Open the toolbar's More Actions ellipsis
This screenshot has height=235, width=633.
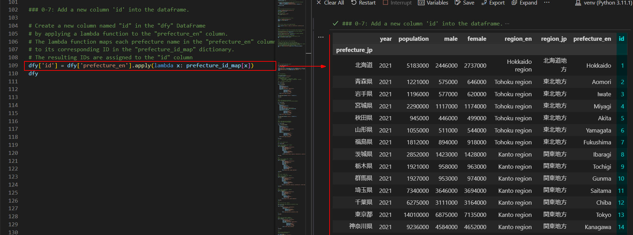pyautogui.click(x=547, y=2)
